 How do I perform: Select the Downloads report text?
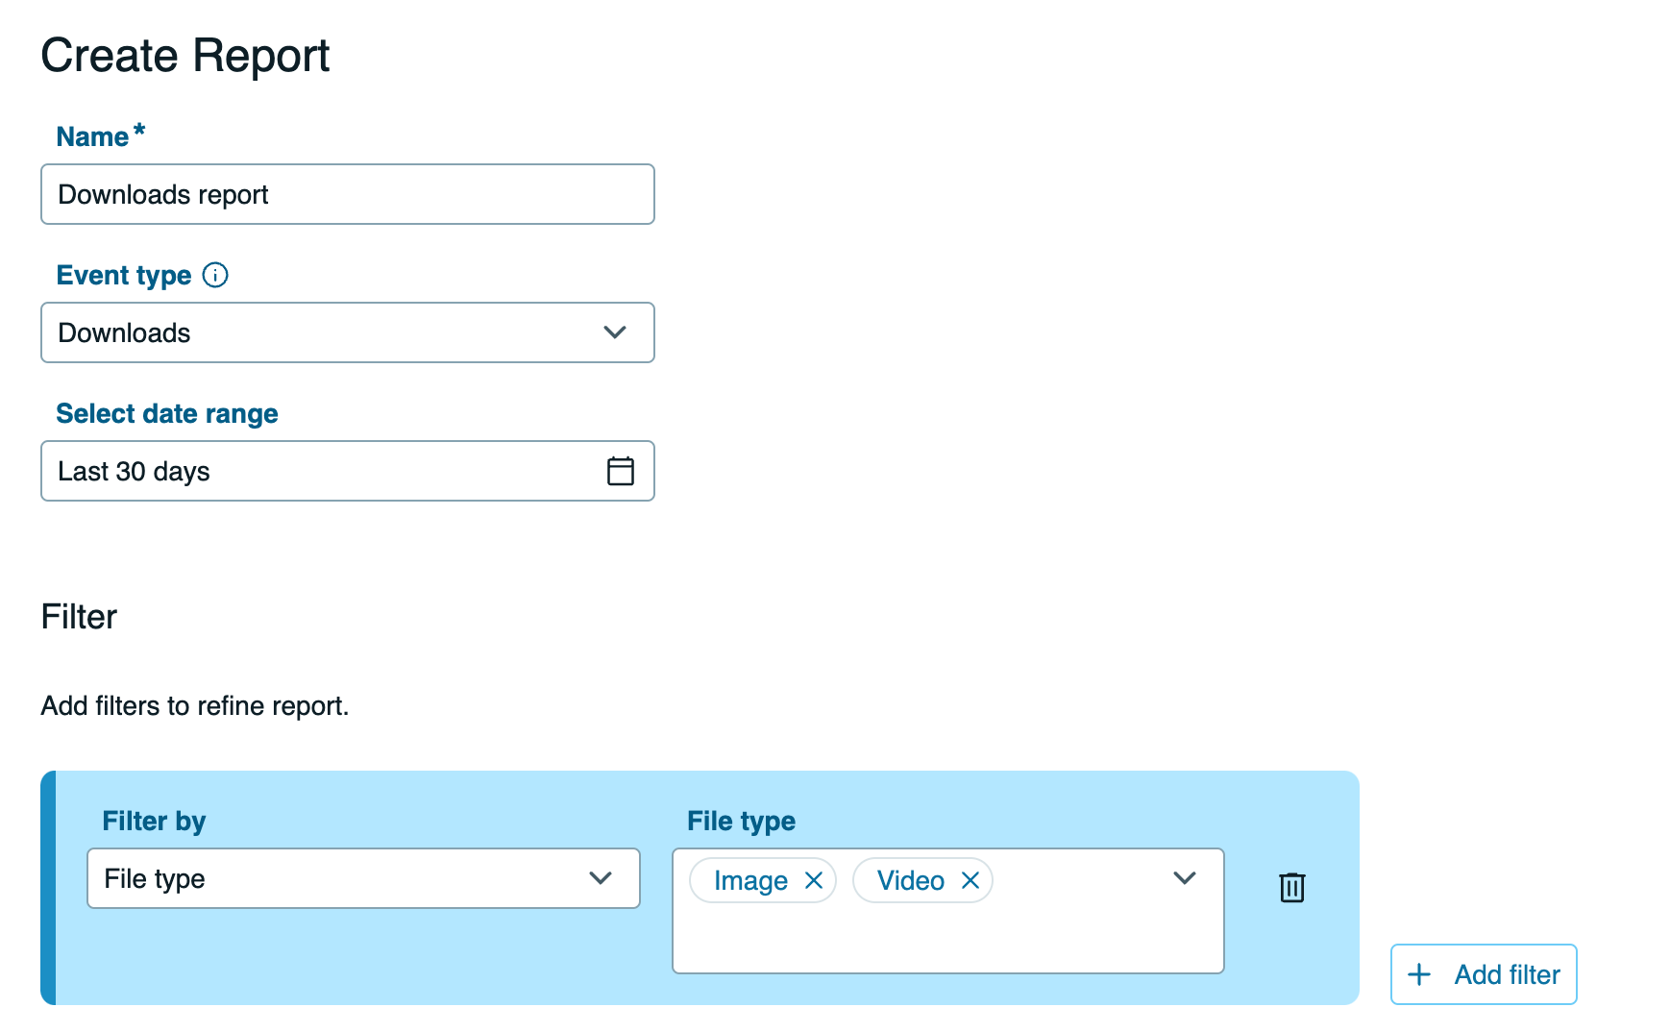click(x=163, y=194)
